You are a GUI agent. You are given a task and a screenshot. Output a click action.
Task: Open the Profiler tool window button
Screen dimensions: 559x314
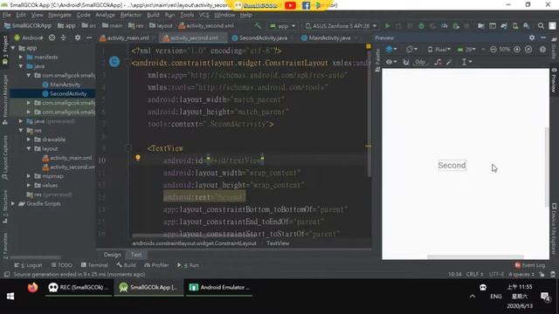coord(156,265)
